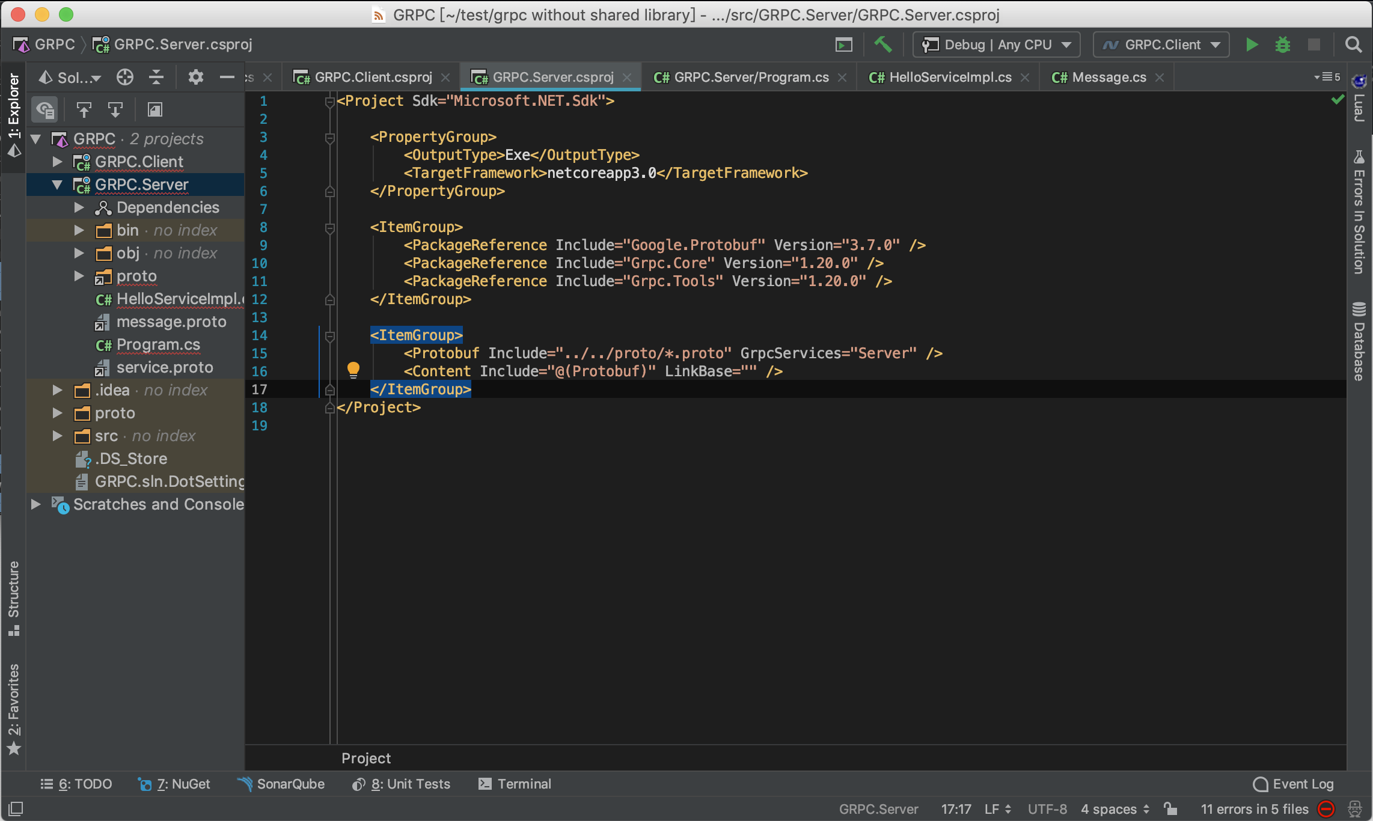Viewport: 1373px width, 821px height.
Task: Open GRPC.Client run configuration dropdown
Action: [1161, 44]
